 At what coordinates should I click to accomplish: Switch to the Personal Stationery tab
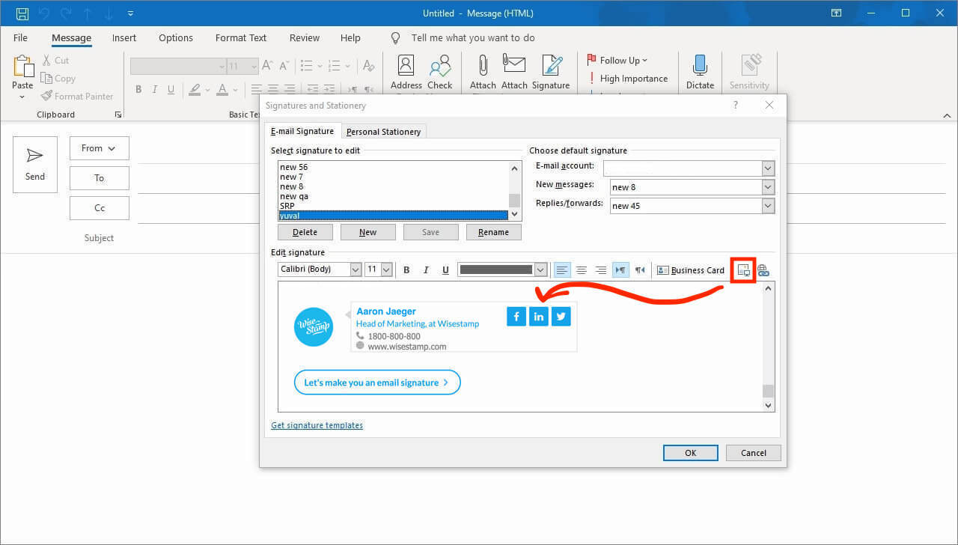[383, 132]
